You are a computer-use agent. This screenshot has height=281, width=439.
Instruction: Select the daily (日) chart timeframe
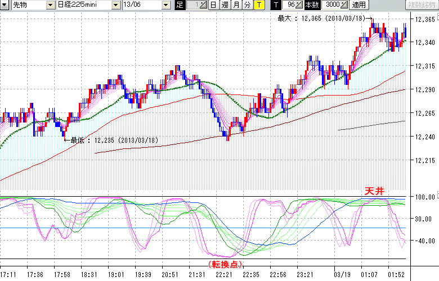pyautogui.click(x=213, y=5)
